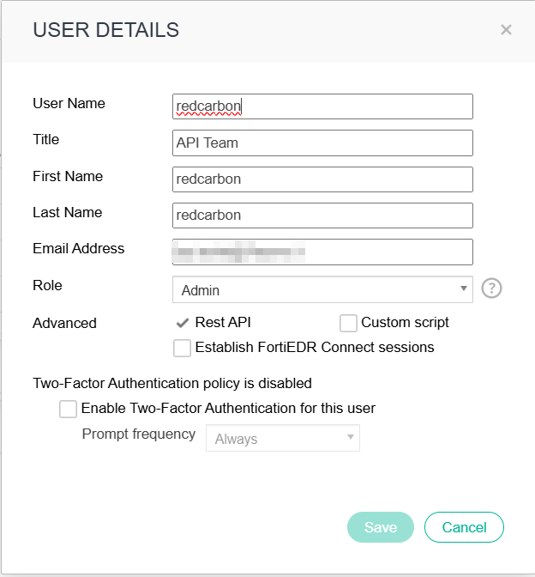The image size is (535, 577).
Task: Focus the Email Address field
Action: (x=322, y=252)
